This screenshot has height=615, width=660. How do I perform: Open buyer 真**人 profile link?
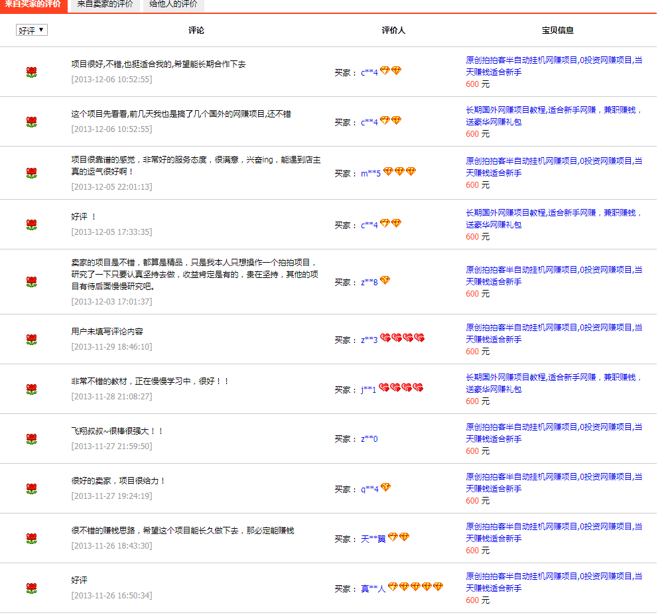[x=373, y=588]
